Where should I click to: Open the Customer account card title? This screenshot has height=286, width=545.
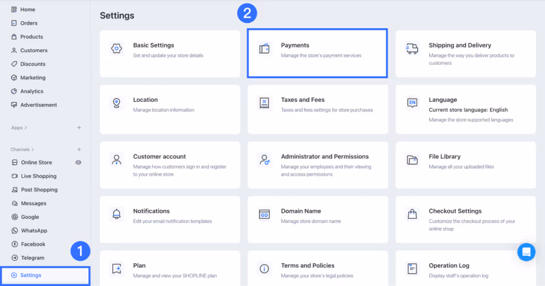point(160,157)
